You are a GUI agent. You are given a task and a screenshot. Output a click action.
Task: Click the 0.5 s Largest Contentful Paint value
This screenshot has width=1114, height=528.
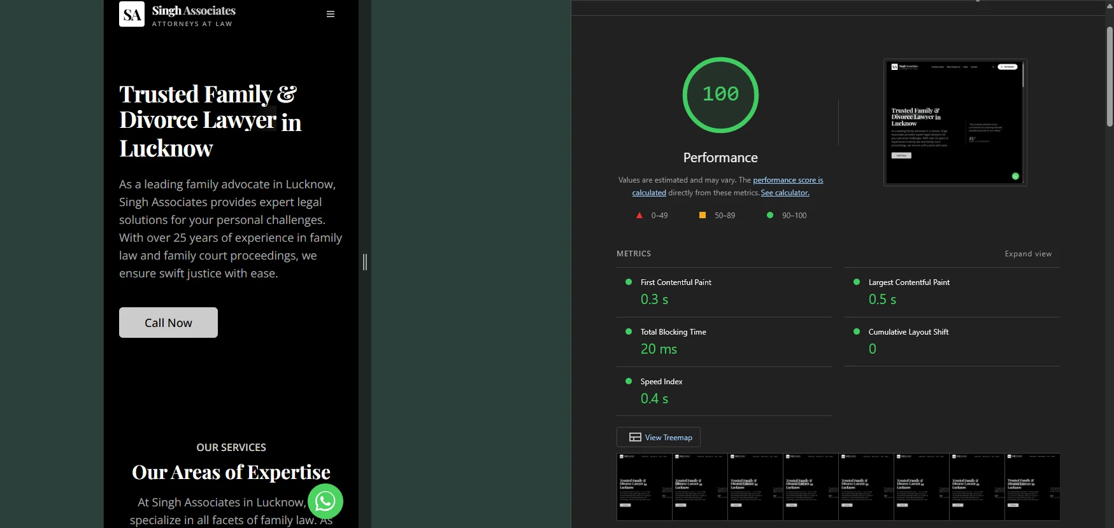pos(882,300)
